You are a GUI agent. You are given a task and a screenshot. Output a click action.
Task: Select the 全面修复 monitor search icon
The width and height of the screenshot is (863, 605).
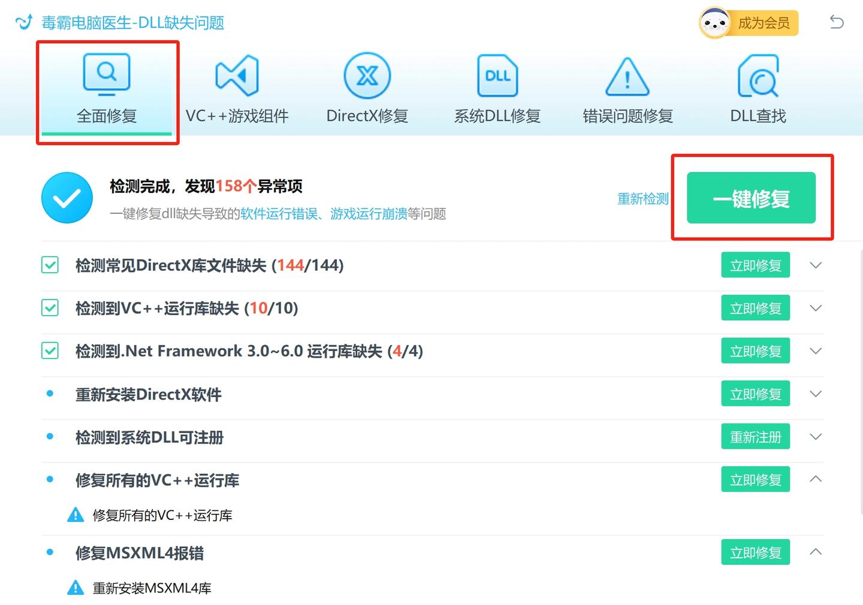pos(107,75)
